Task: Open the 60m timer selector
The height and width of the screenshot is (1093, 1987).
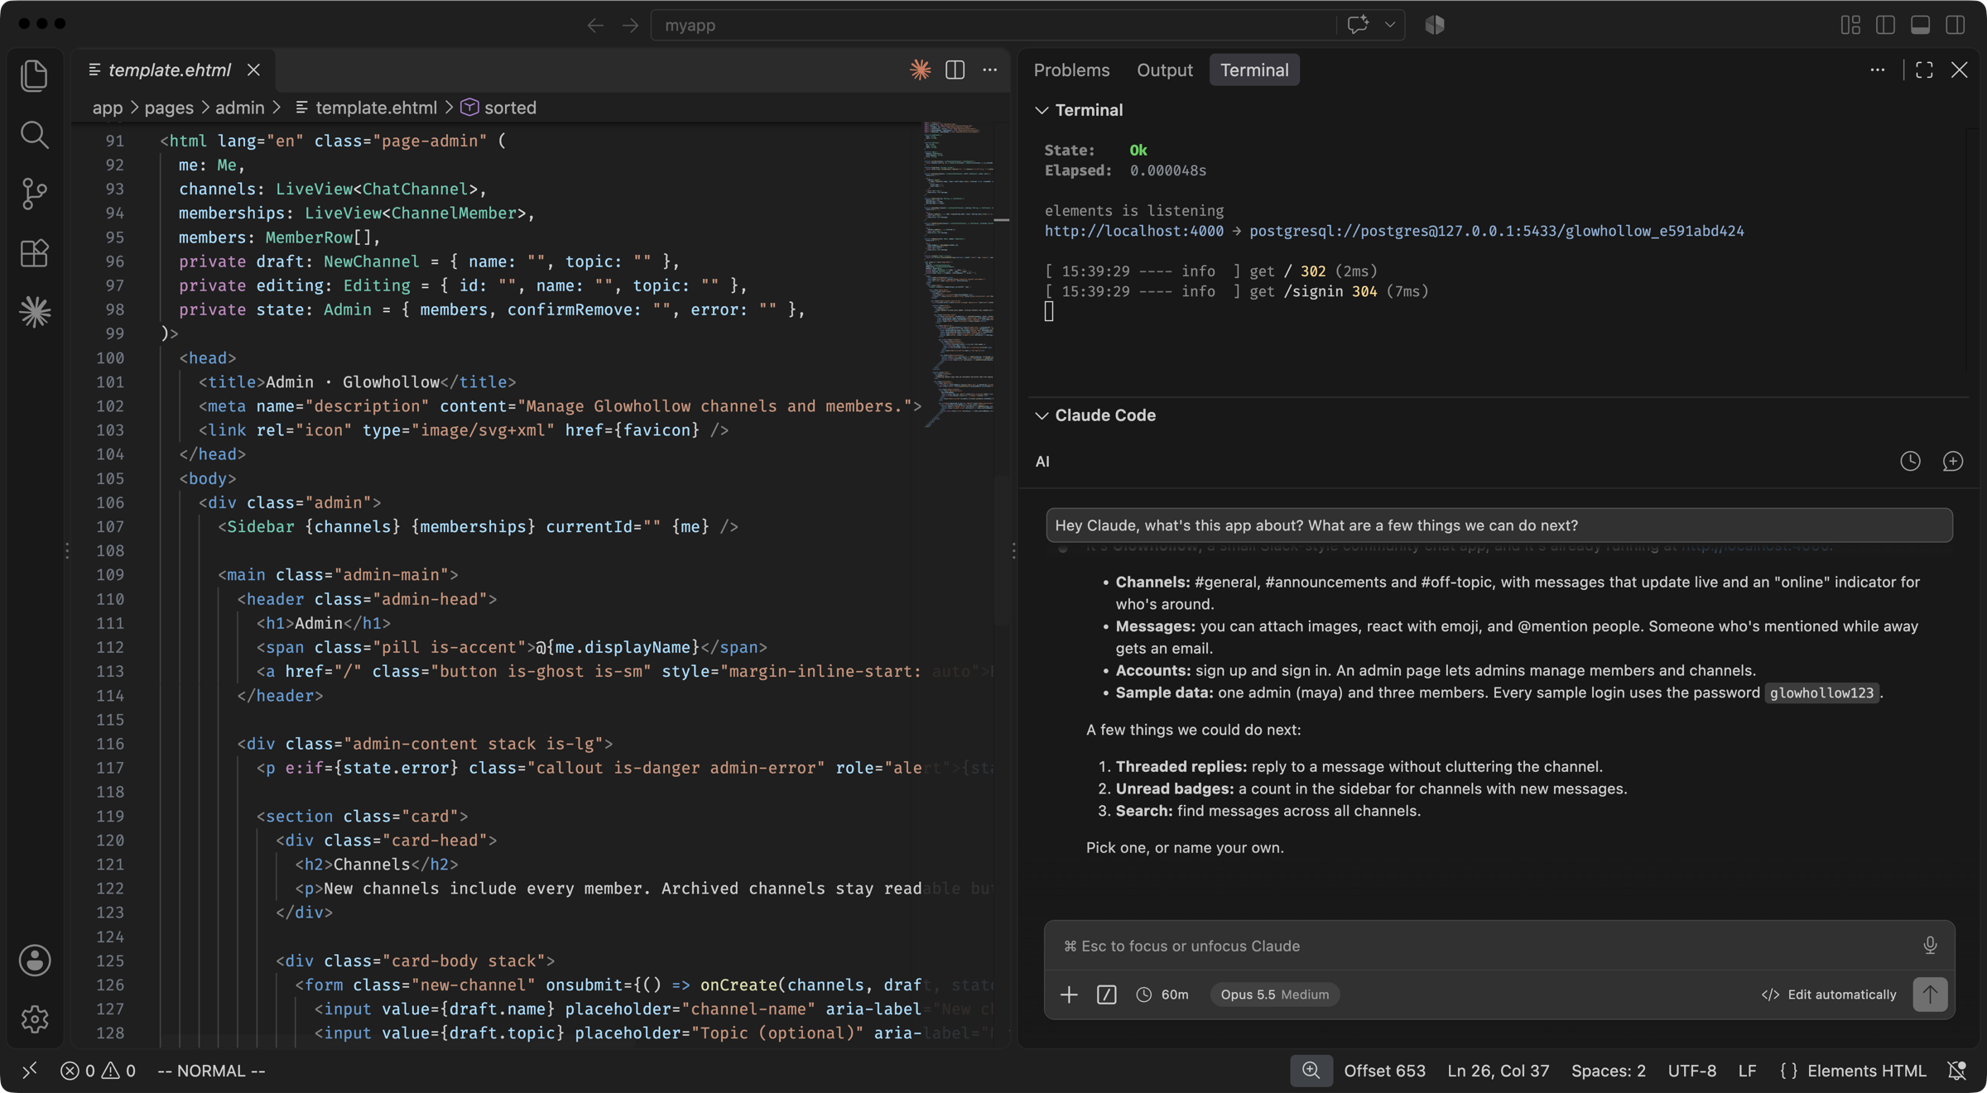Action: point(1162,995)
